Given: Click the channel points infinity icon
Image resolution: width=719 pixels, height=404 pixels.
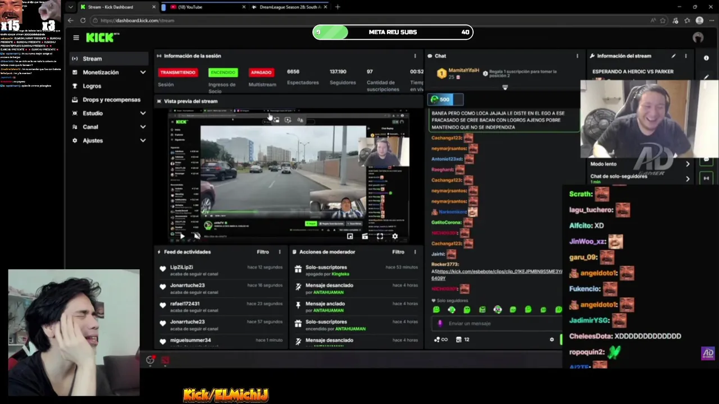Looking at the screenshot, I should point(441,339).
